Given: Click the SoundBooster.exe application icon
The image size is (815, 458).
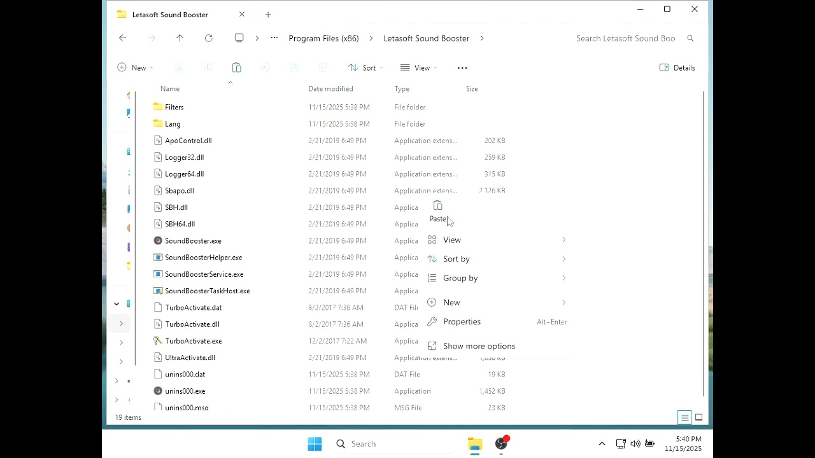Looking at the screenshot, I should click(158, 240).
